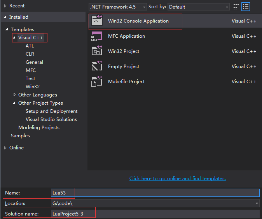The width and height of the screenshot is (262, 219).
Task: Open the Location path dropdown
Action: [257, 203]
